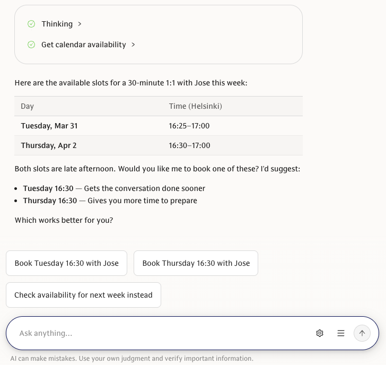Expand the Get calendar availability chevron
The width and height of the screenshot is (386, 365).
click(133, 45)
